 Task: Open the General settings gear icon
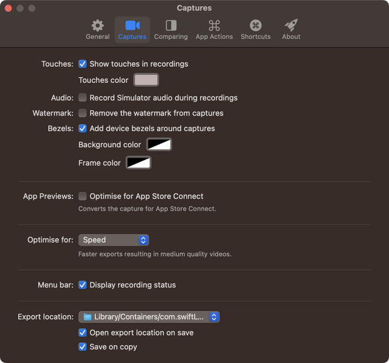point(97,26)
